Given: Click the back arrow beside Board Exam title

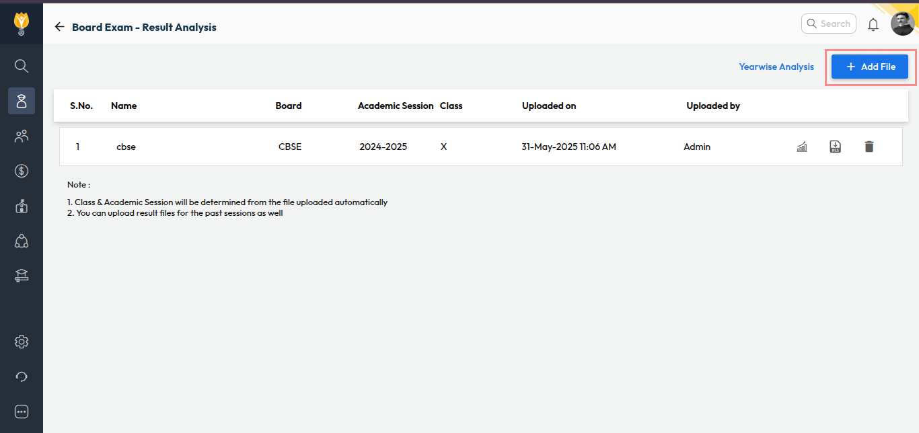Looking at the screenshot, I should (x=59, y=27).
